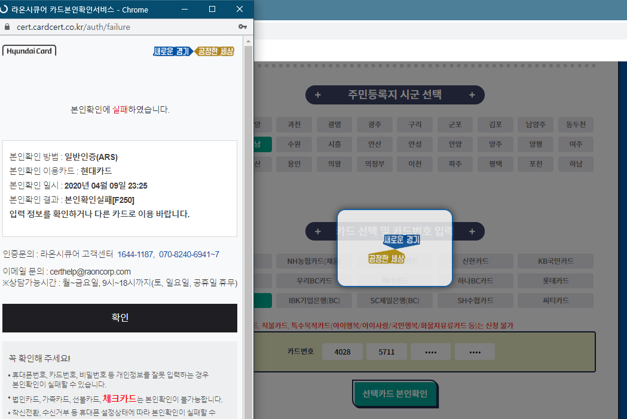Choose 신한카드 card option
The image size is (627, 419).
click(x=475, y=261)
